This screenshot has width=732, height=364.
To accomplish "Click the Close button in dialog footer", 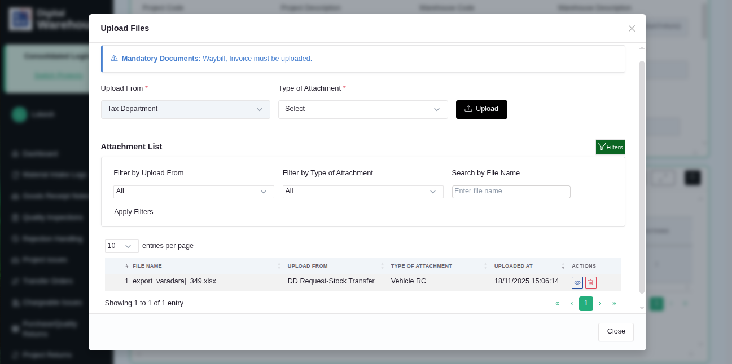I will pyautogui.click(x=616, y=332).
